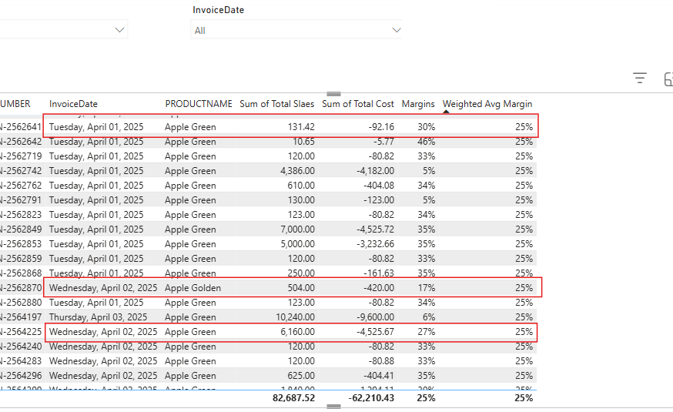Screen dimensions: 673x412
Task: Select sales value 610.00
Action: click(301, 186)
